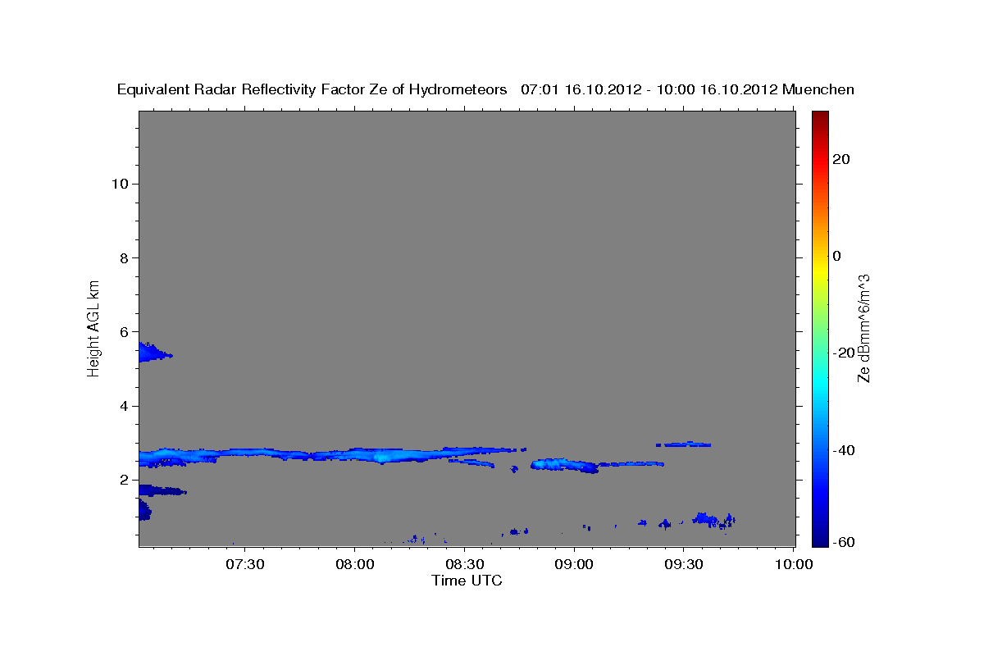
Task: Click the 08:00 time tick label
Action: click(x=355, y=564)
